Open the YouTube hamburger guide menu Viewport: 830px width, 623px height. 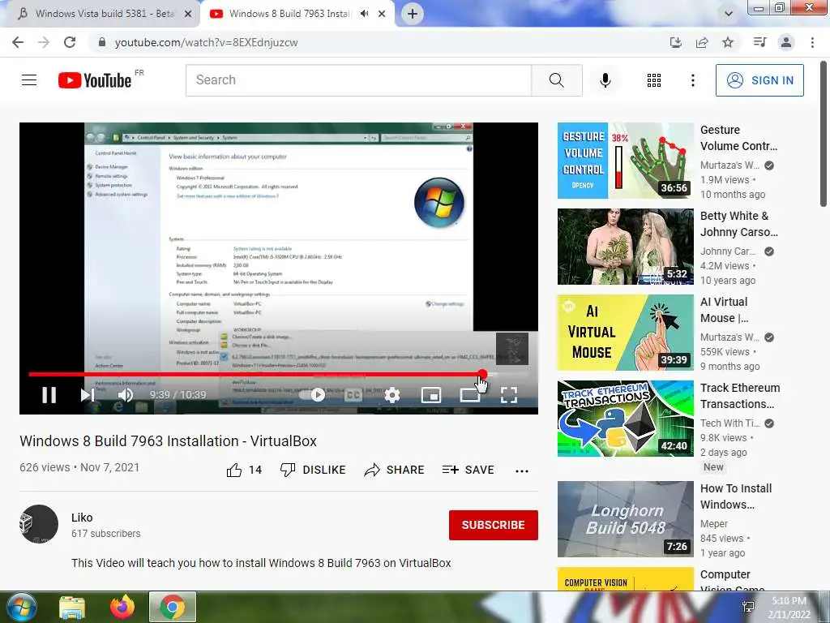29,80
